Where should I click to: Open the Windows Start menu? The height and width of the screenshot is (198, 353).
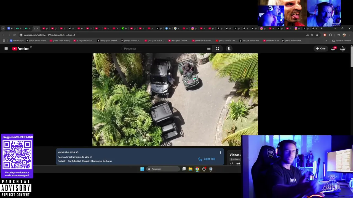point(142,169)
